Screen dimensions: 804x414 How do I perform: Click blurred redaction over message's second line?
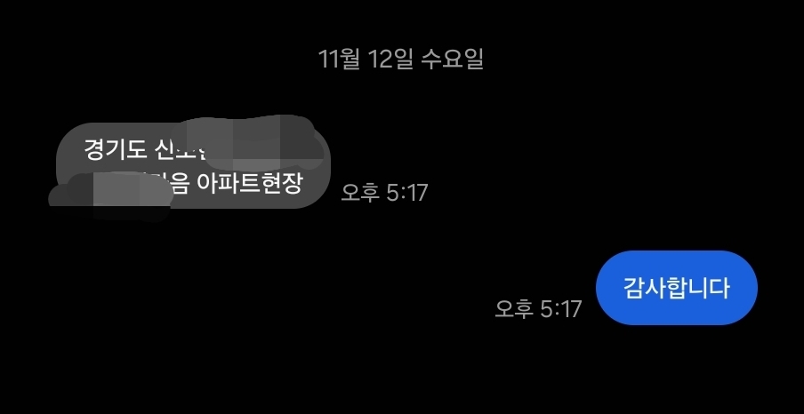(110, 197)
